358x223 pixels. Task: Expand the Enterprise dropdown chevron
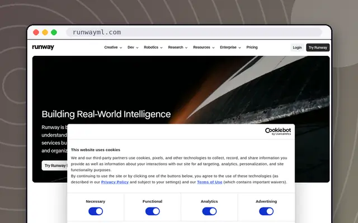coord(239,47)
